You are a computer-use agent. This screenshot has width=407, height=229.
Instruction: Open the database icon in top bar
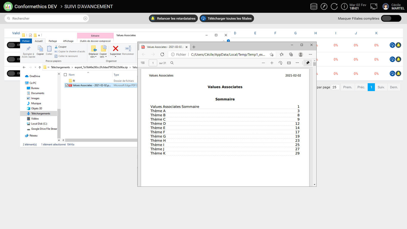coord(314,6)
